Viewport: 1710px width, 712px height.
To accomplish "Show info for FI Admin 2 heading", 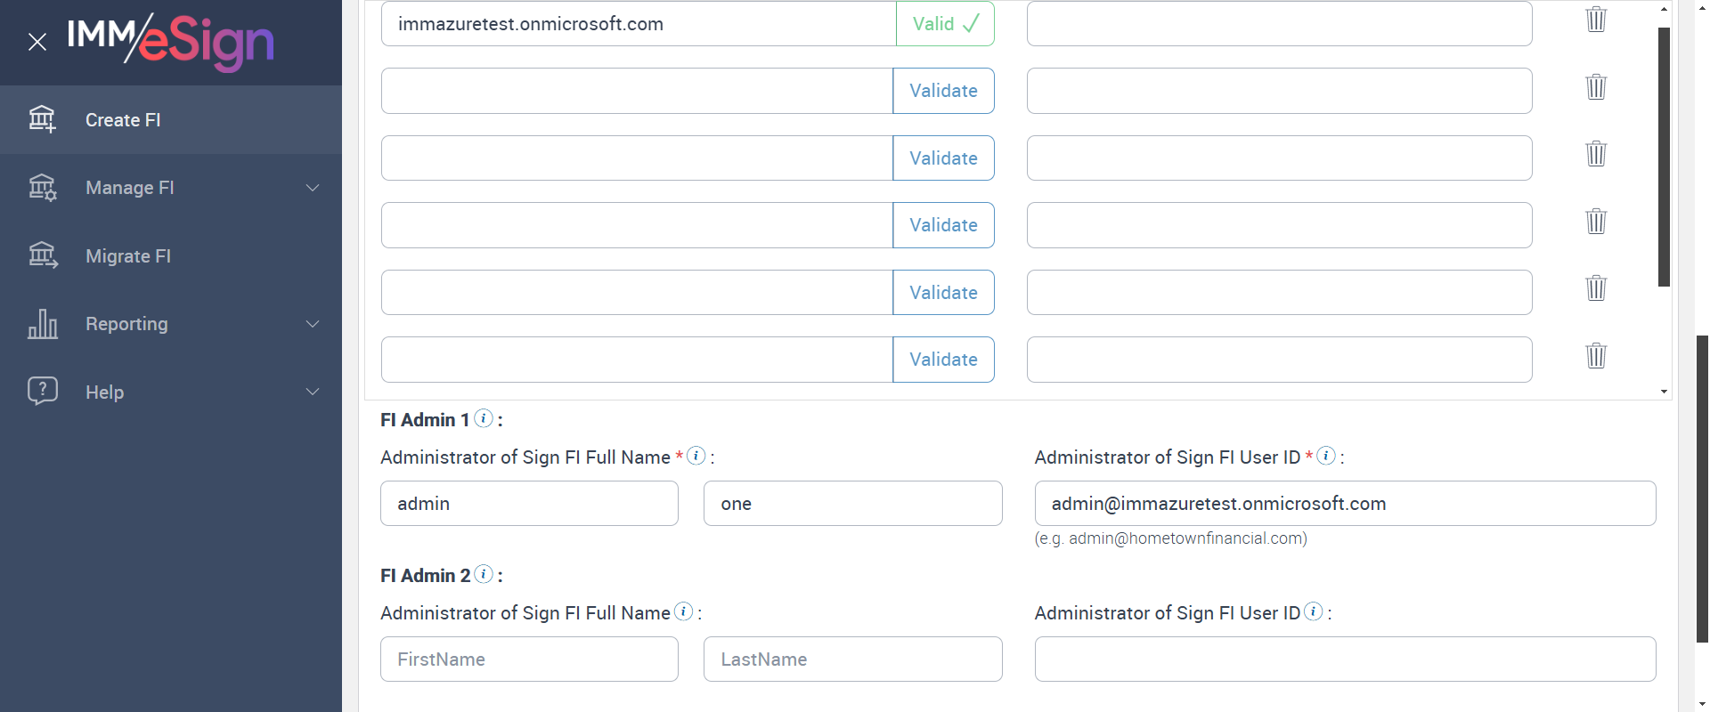I will click(484, 574).
